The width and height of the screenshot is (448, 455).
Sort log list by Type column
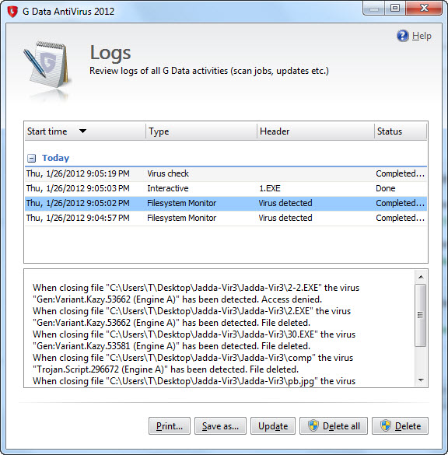pyautogui.click(x=201, y=131)
